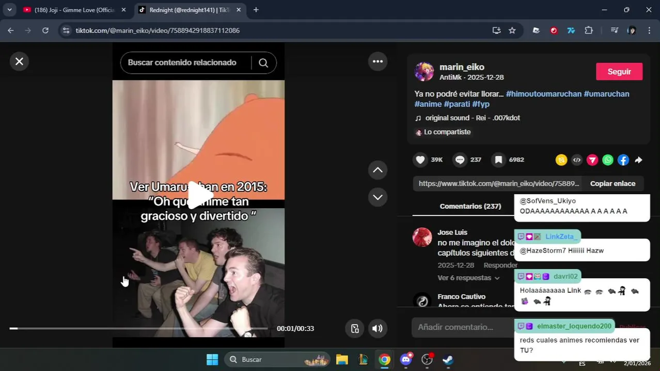Open #anime hashtag link
660x371 pixels.
click(x=428, y=104)
